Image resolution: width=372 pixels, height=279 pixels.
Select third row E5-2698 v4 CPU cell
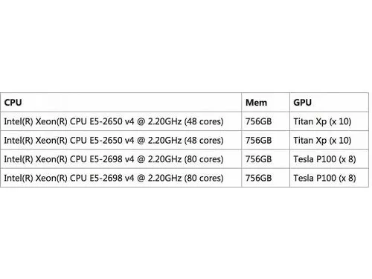pyautogui.click(x=121, y=159)
